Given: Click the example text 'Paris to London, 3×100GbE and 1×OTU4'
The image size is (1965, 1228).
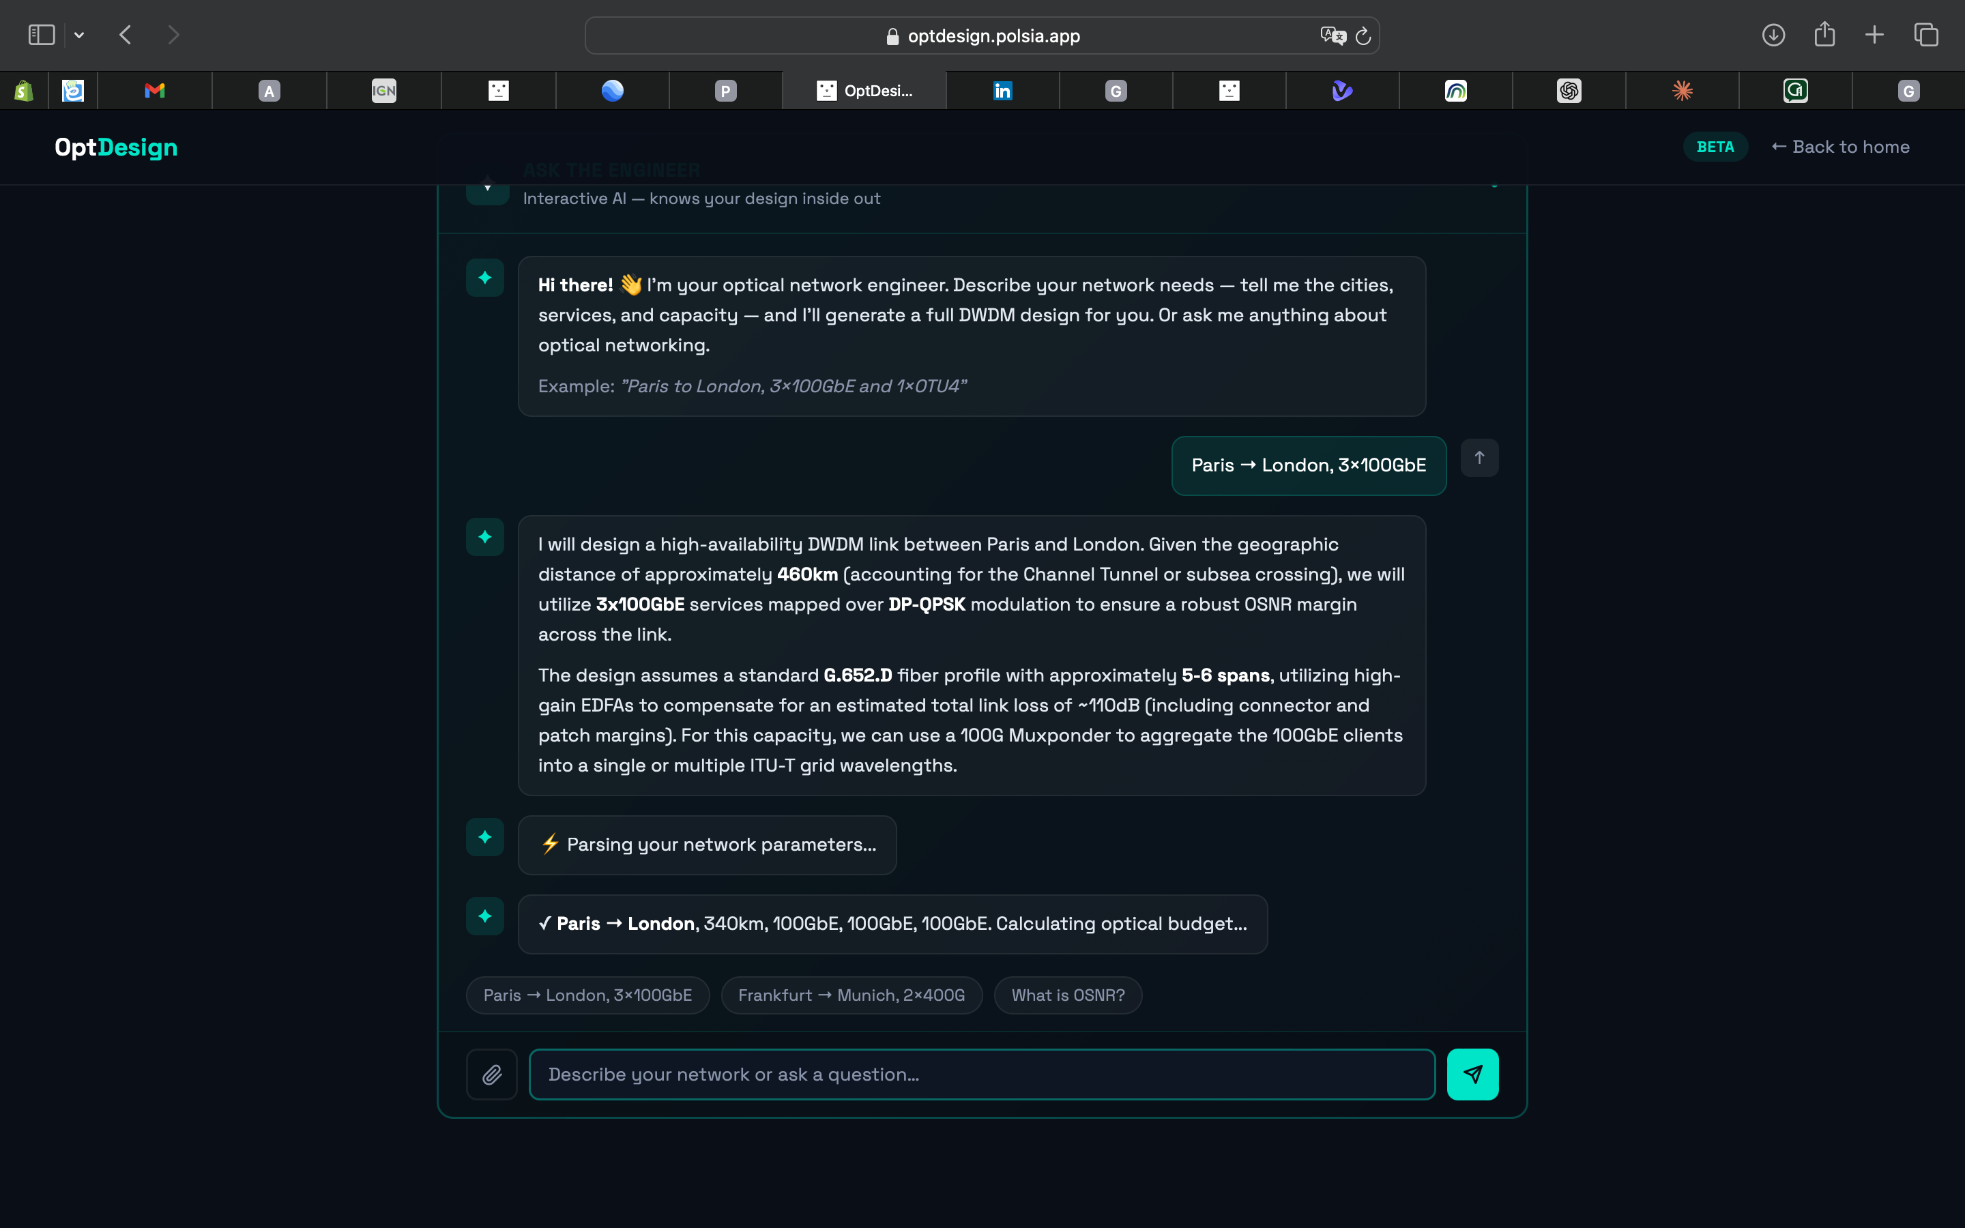Looking at the screenshot, I should pos(794,385).
